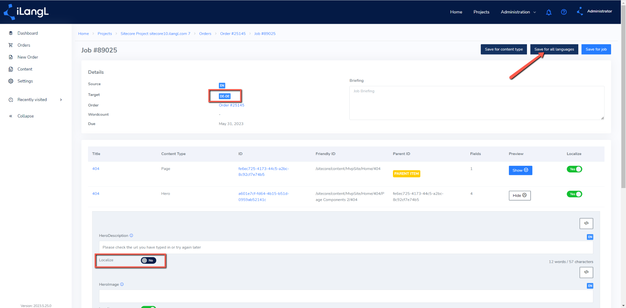Viewport: 626px width, 308px height.
Task: Click the due date May 31, 2023
Action: tap(231, 124)
